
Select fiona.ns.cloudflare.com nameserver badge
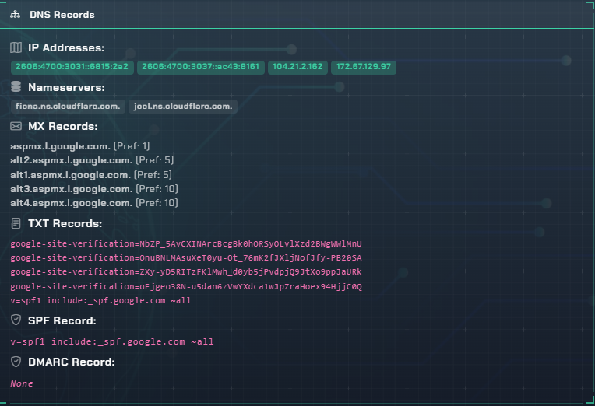coord(68,106)
